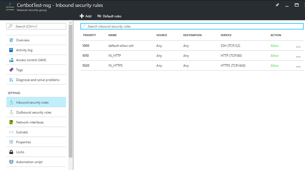The width and height of the screenshot is (305, 170).
Task: Open Tags menu item
Action: 36,70
